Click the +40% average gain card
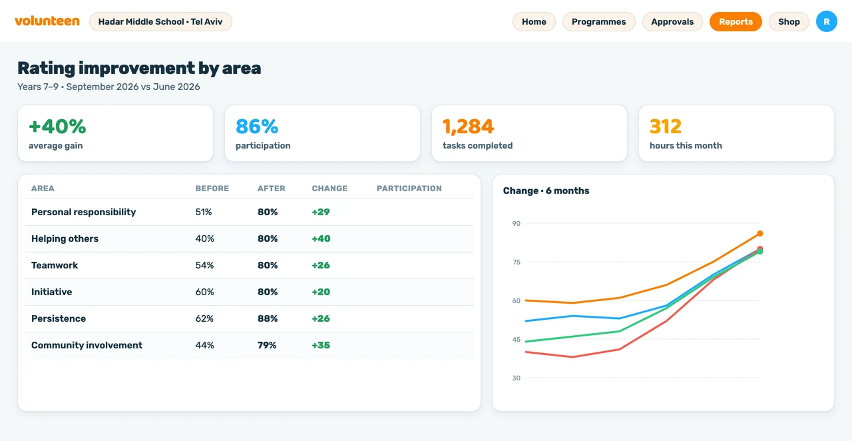The width and height of the screenshot is (852, 441). 115,133
